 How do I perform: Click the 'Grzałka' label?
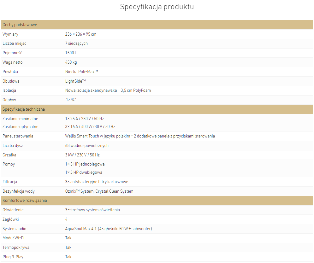9,155
